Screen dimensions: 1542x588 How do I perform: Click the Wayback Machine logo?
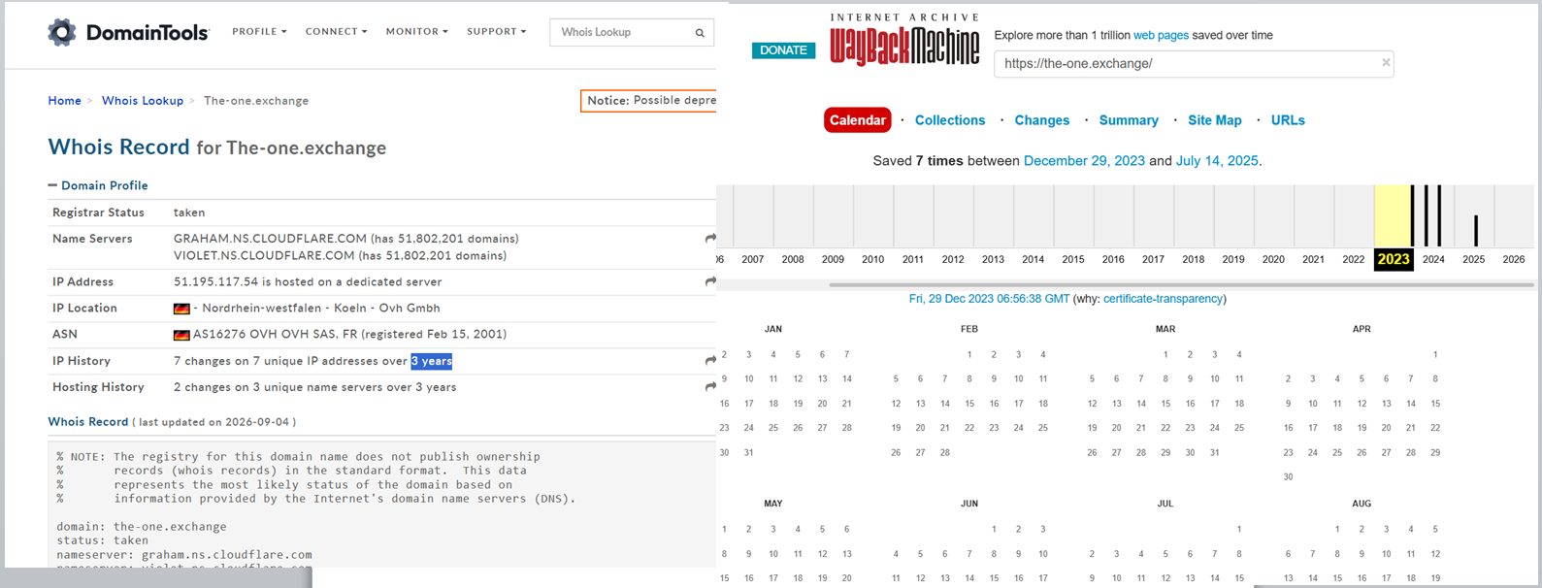point(904,41)
